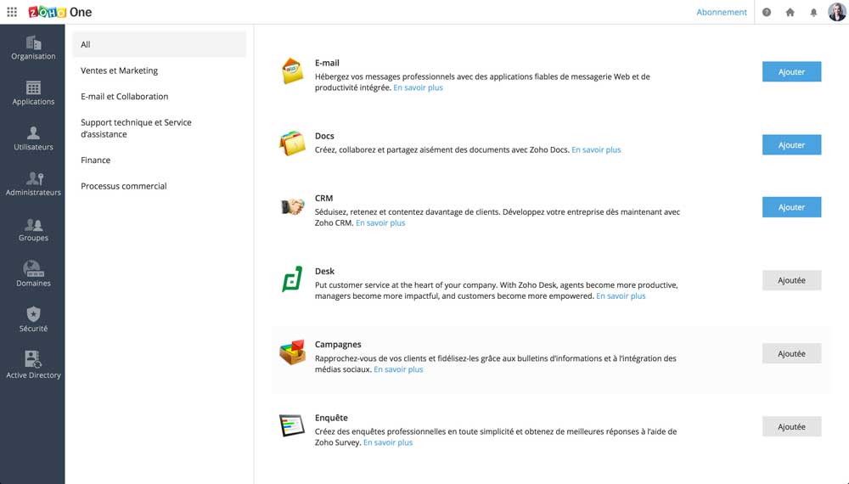
Task: Open the Abonnement link
Action: click(x=722, y=13)
